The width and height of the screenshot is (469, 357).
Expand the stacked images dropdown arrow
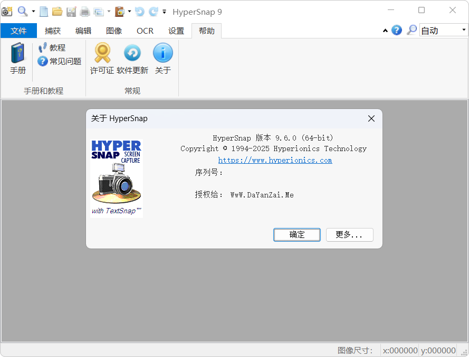109,12
